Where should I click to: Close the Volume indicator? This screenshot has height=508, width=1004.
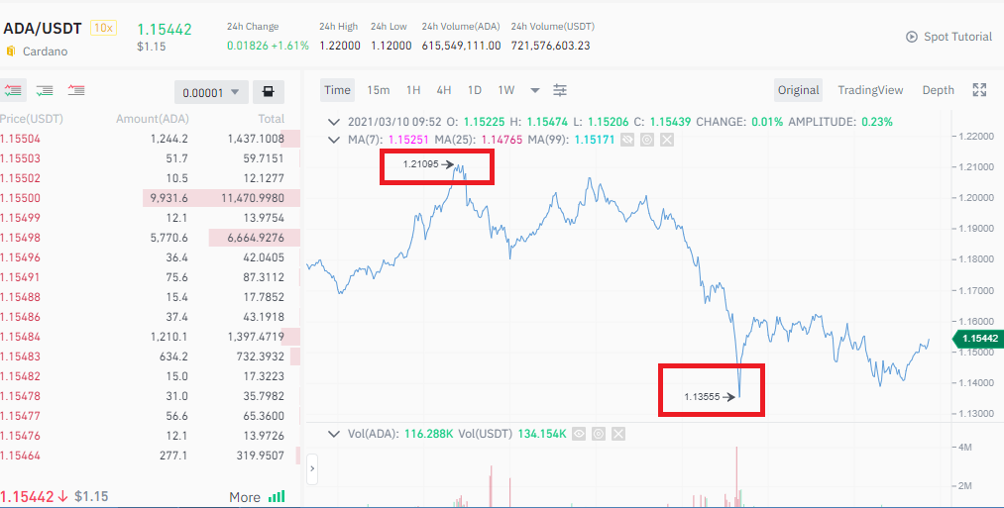[x=617, y=434]
